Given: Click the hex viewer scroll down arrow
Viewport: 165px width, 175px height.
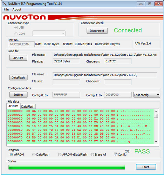Looking at the screenshot, I should coord(156,142).
